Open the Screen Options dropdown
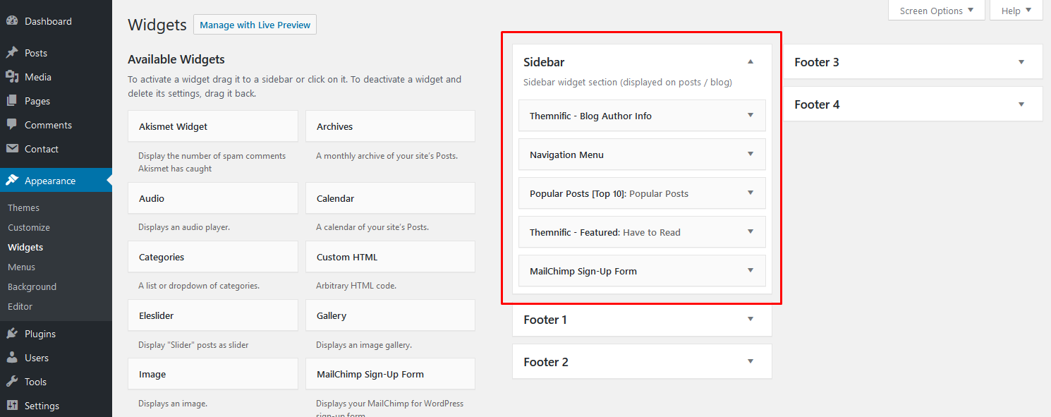Screen dimensions: 1051x417 pyautogui.click(x=936, y=11)
